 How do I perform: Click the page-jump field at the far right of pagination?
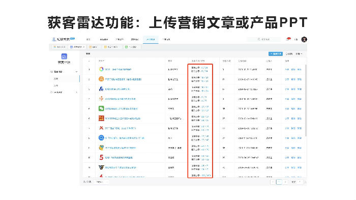(300, 182)
